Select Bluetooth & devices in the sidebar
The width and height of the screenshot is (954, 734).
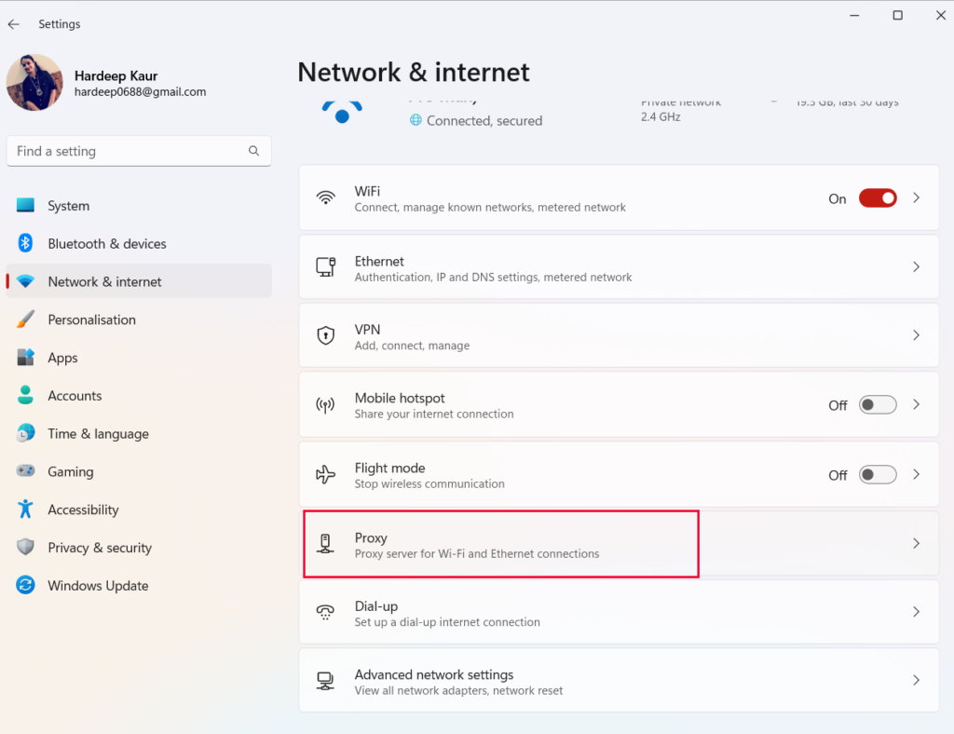pos(27,243)
